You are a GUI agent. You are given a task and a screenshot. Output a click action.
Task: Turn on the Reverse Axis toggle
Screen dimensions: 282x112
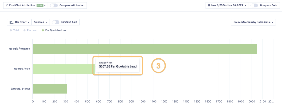(x=56, y=22)
